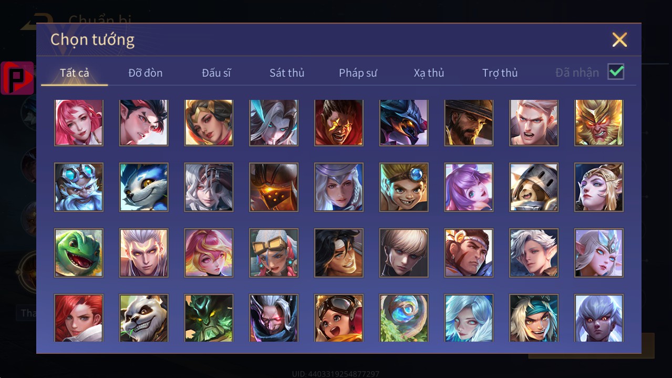Switch to the Đỡ đòn tab
This screenshot has height=378, width=672.
(x=146, y=73)
